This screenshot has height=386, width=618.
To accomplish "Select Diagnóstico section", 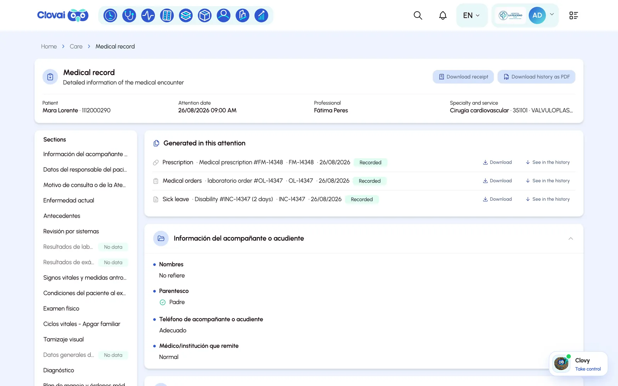I will (59, 370).
